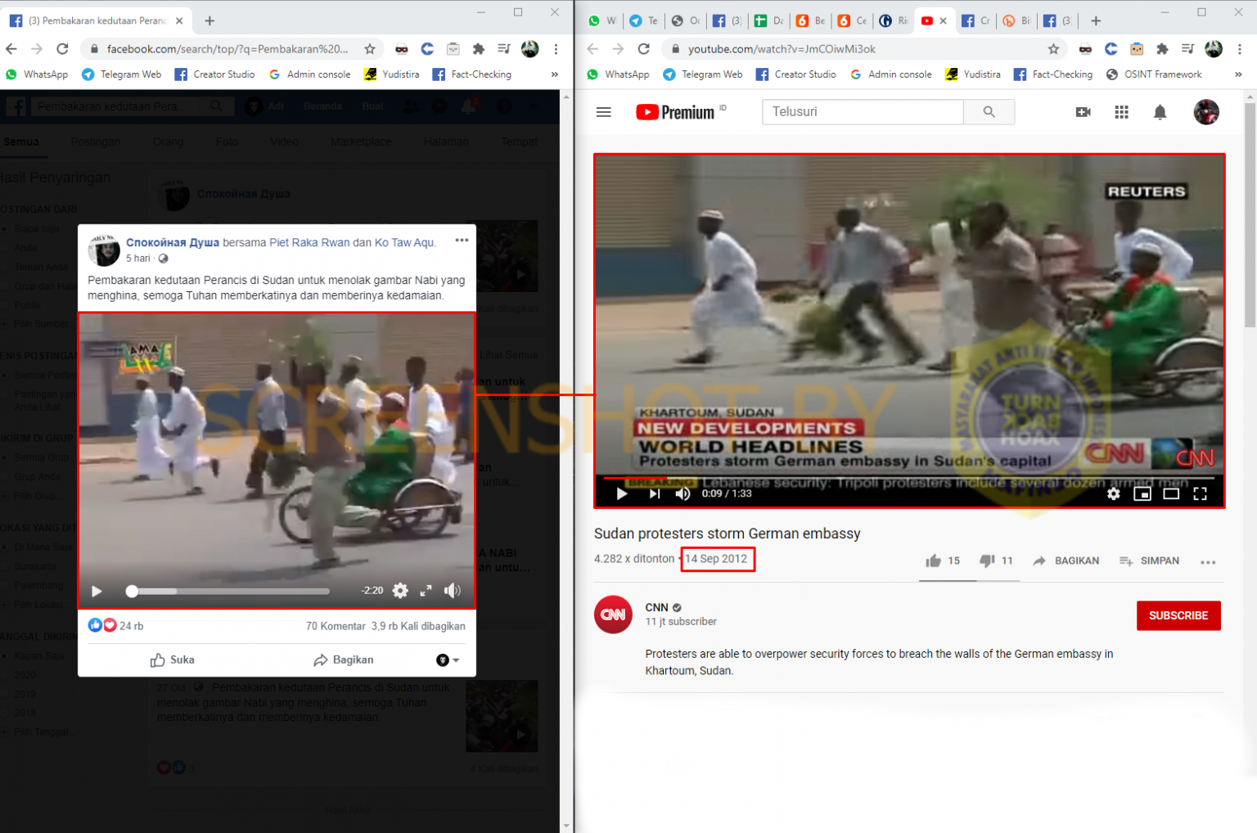
Task: Reload the Facebook page
Action: coord(62,49)
